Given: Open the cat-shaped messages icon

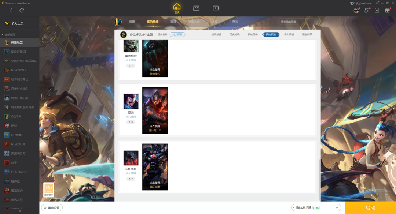Looking at the screenshot, I should point(367,10).
